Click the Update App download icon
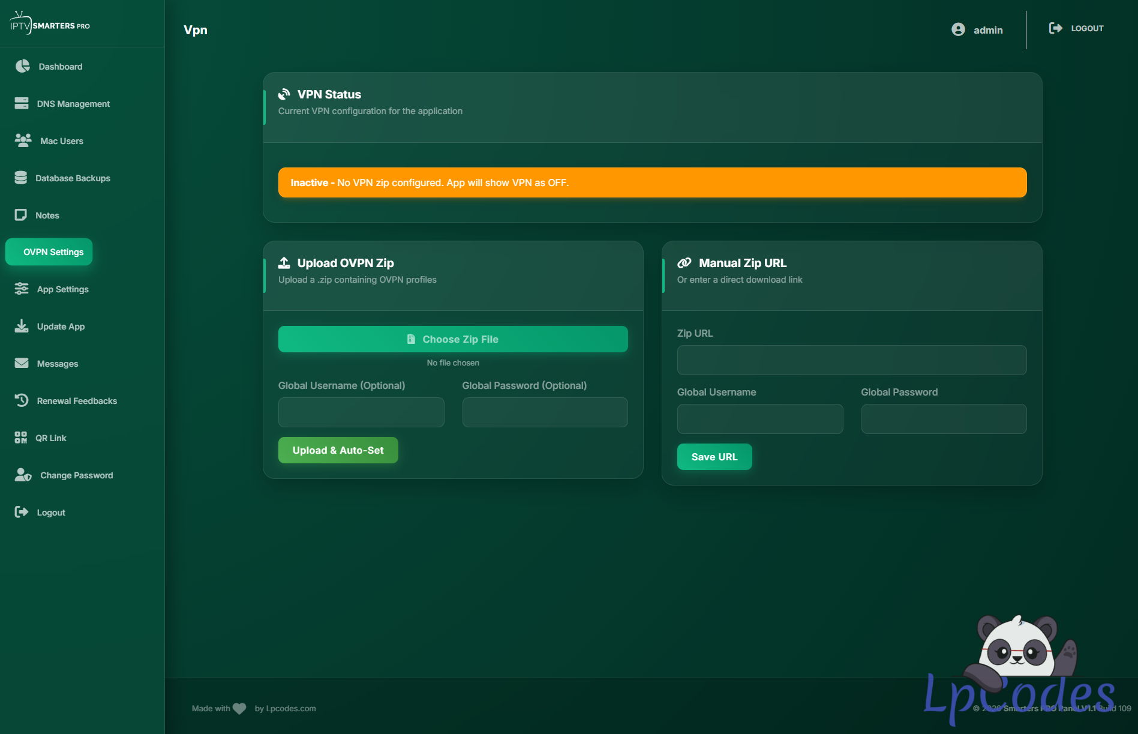 point(22,326)
